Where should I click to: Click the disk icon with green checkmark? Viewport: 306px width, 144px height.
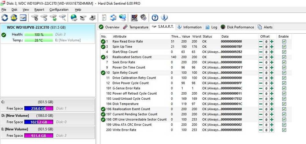(x=53, y=18)
